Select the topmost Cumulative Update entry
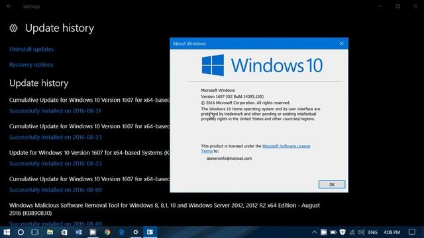 (x=89, y=100)
